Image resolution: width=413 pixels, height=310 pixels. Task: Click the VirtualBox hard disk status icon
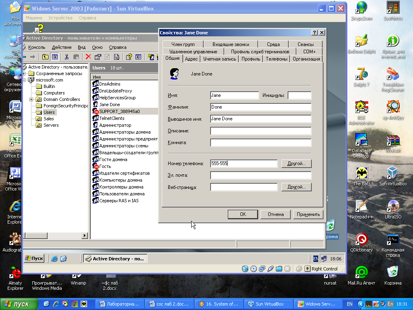tap(245, 269)
